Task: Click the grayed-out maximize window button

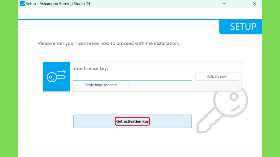Action: [239, 4]
